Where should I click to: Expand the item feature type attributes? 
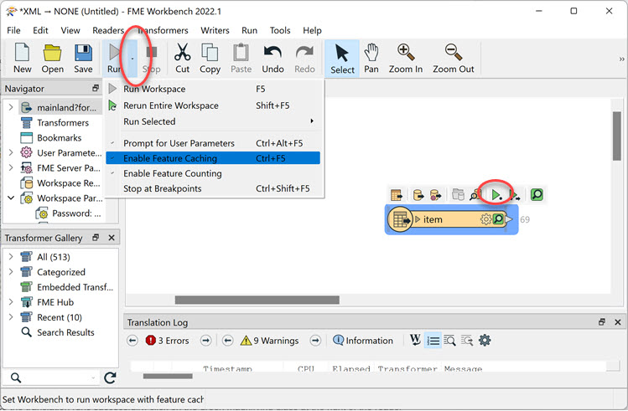(418, 219)
